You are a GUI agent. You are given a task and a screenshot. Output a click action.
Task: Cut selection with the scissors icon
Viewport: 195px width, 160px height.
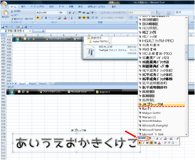point(12,11)
